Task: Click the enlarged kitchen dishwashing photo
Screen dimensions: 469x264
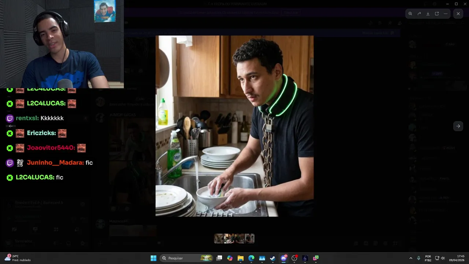Action: [234, 126]
